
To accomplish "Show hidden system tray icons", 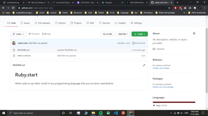I will pyautogui.click(x=171, y=113).
